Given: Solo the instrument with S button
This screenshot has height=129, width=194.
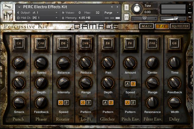Looking at the screenshot, I should 126,8.
